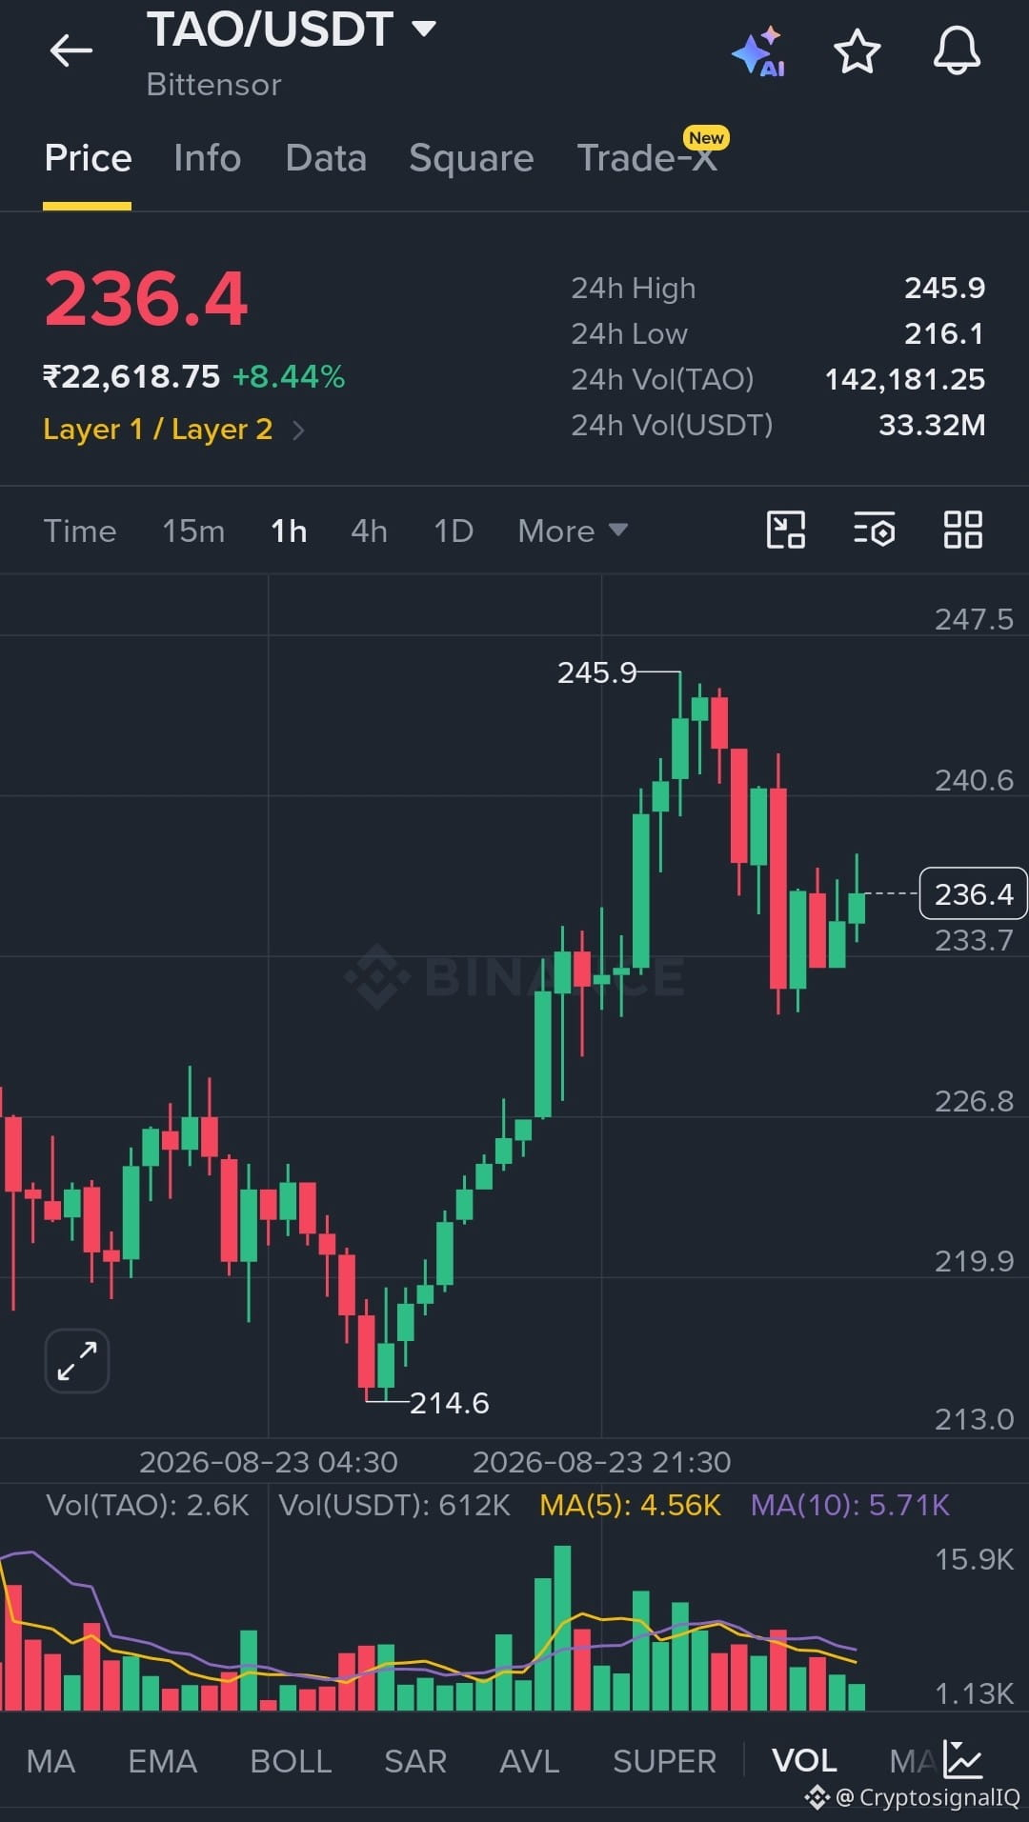Click the 245.9 high marker on chart
The image size is (1029, 1822).
pyautogui.click(x=596, y=672)
